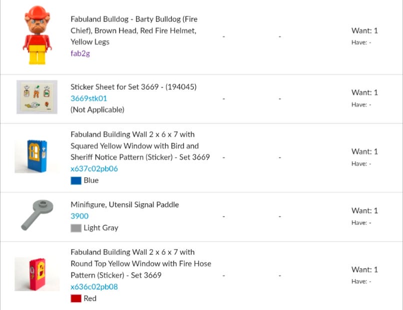Click the Sticker Sheet for Set 3669 title
Screen dimensions: 403x310
click(133, 87)
